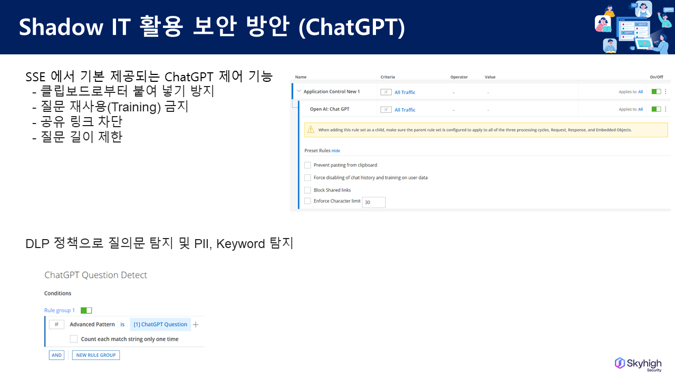The height and width of the screenshot is (380, 675).
Task: Tick the Block Shared links checkbox
Action: [308, 190]
